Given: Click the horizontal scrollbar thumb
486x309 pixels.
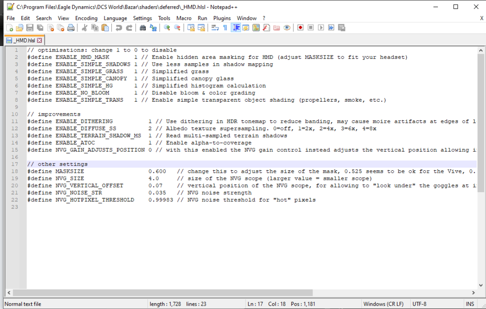Looking at the screenshot, I should click(163, 292).
